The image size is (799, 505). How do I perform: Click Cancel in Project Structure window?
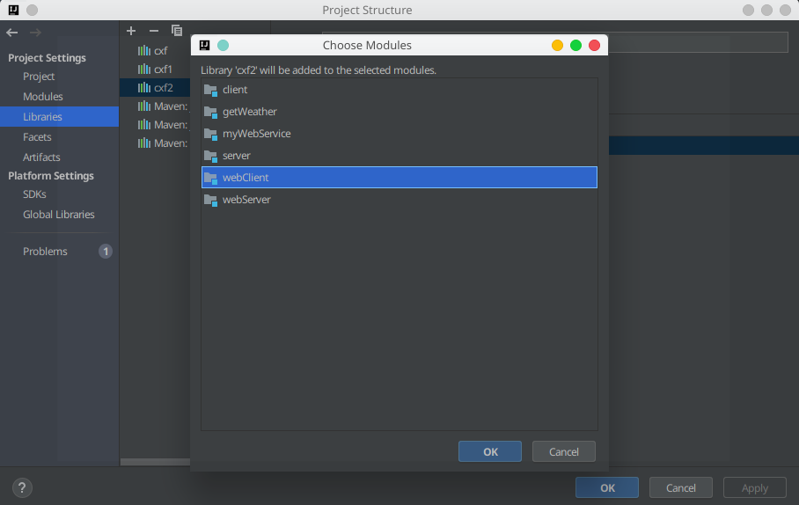[x=681, y=487]
